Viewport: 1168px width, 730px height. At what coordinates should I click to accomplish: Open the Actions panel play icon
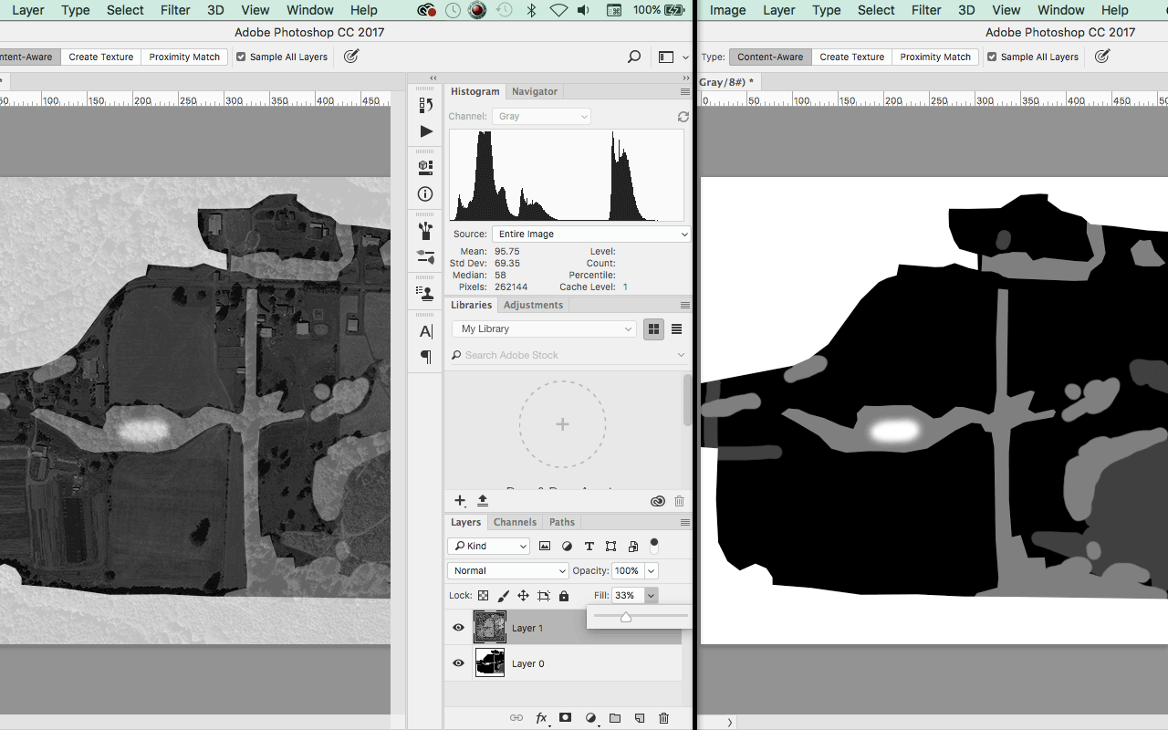pos(426,131)
